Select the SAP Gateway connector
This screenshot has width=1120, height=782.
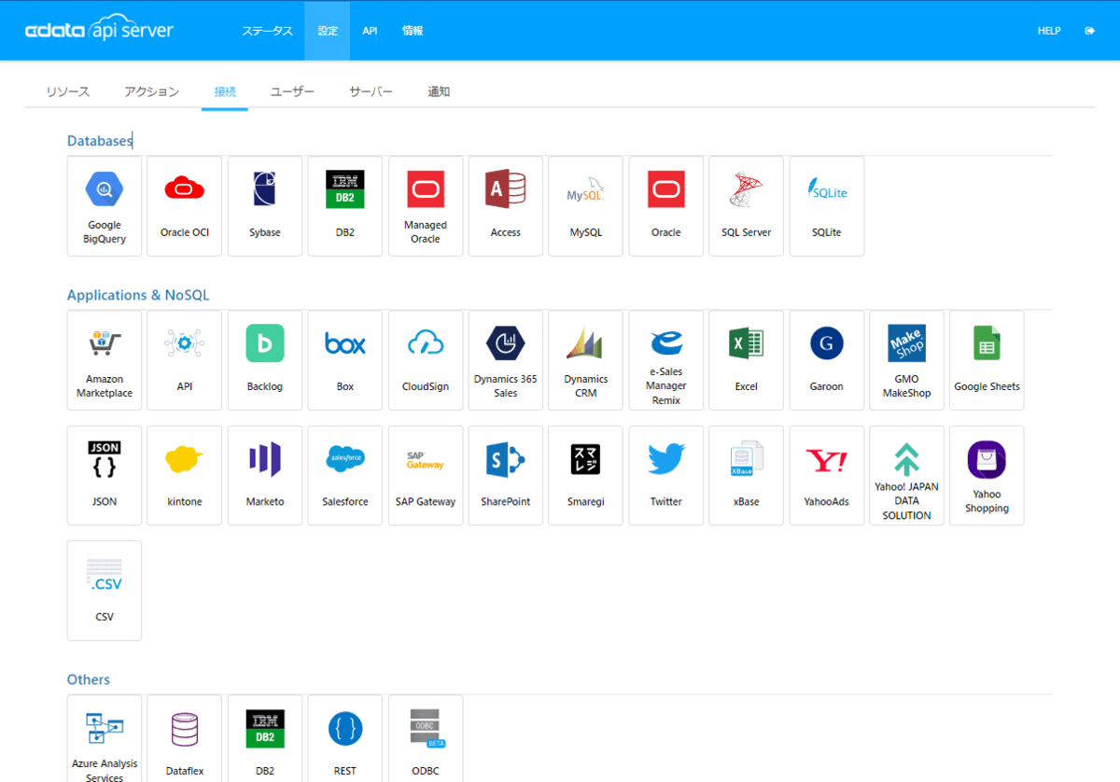426,476
